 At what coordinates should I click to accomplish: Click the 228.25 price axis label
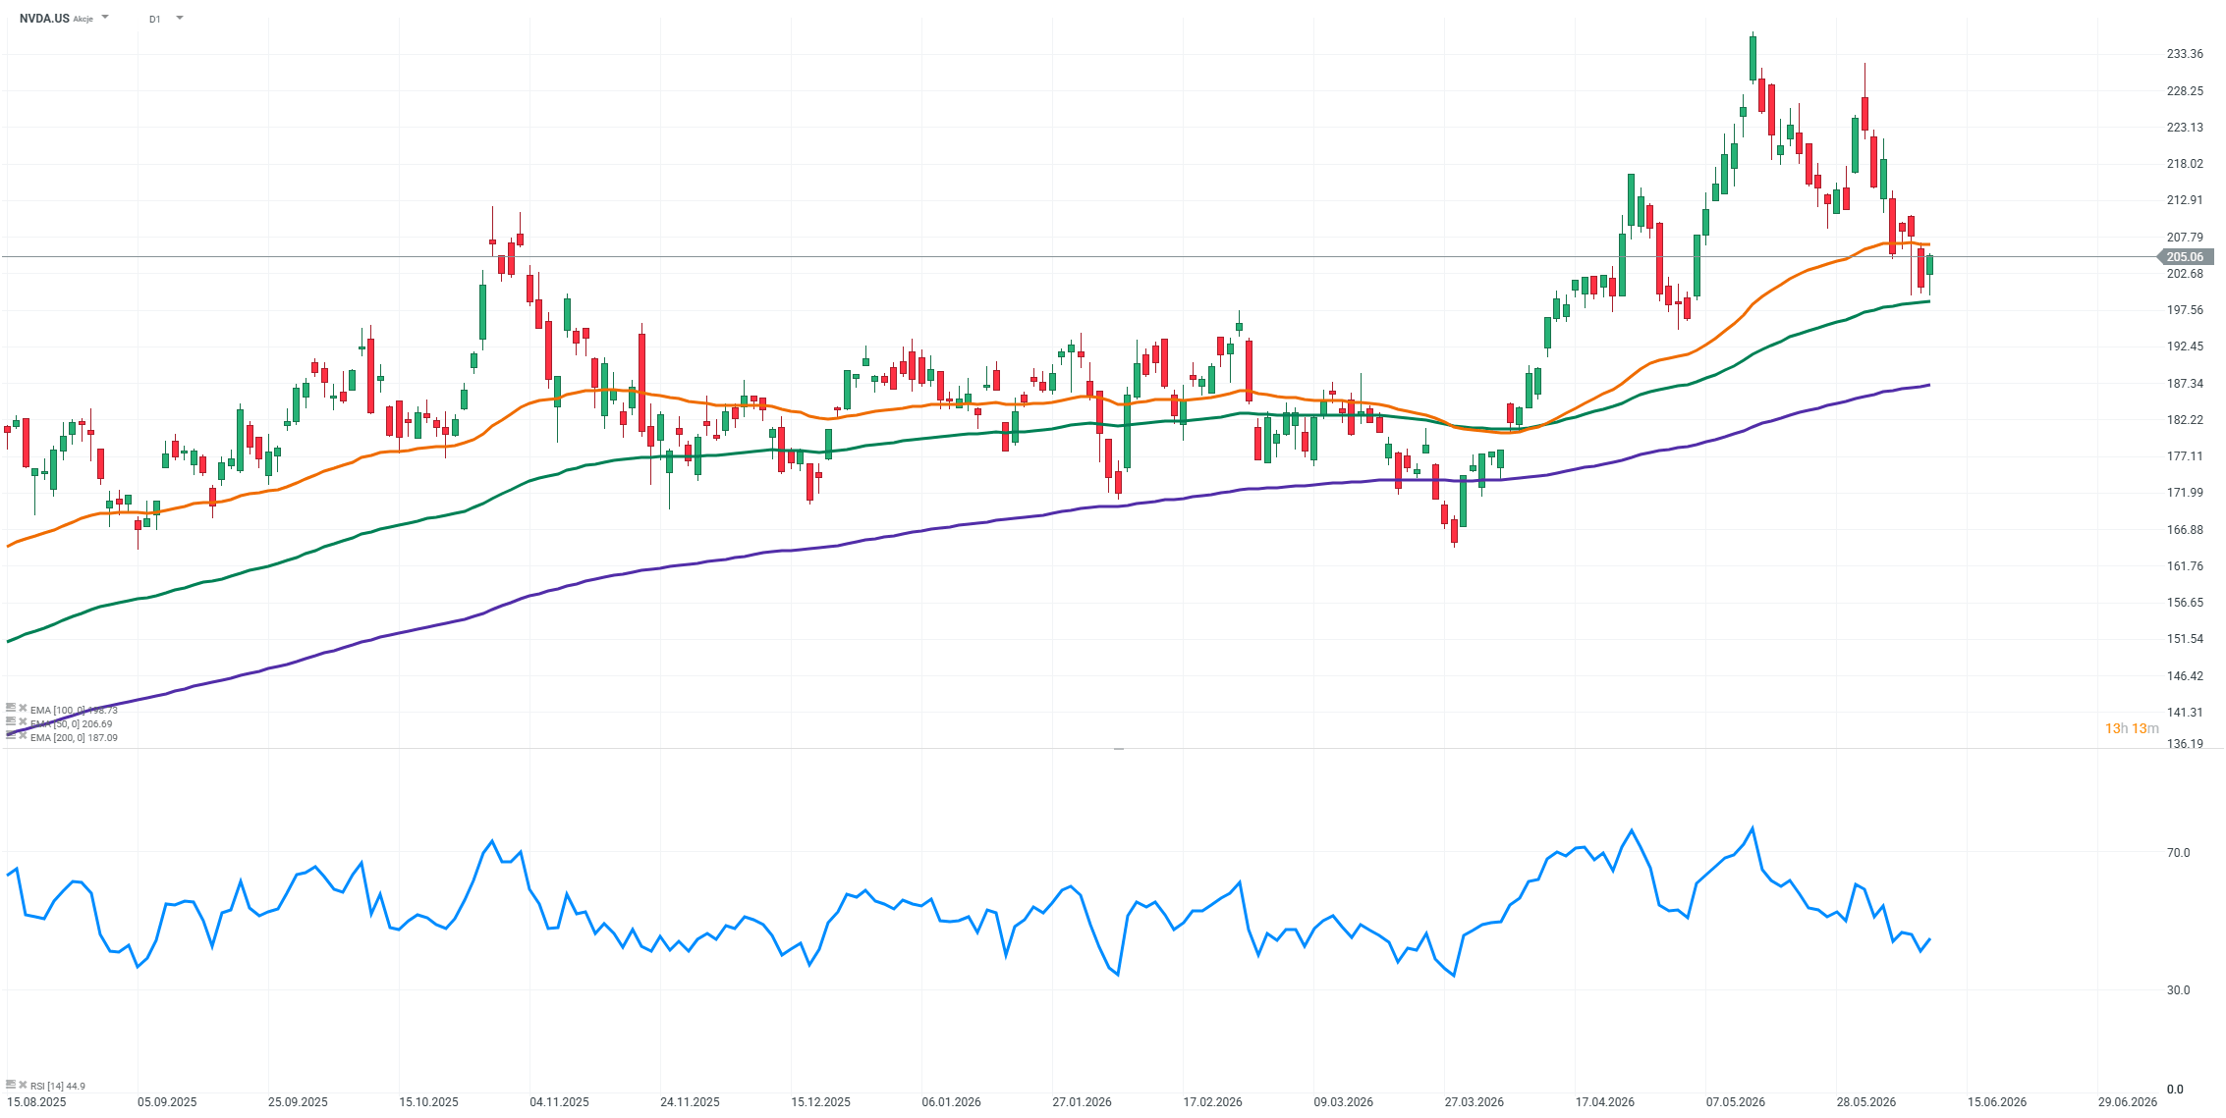(2185, 91)
